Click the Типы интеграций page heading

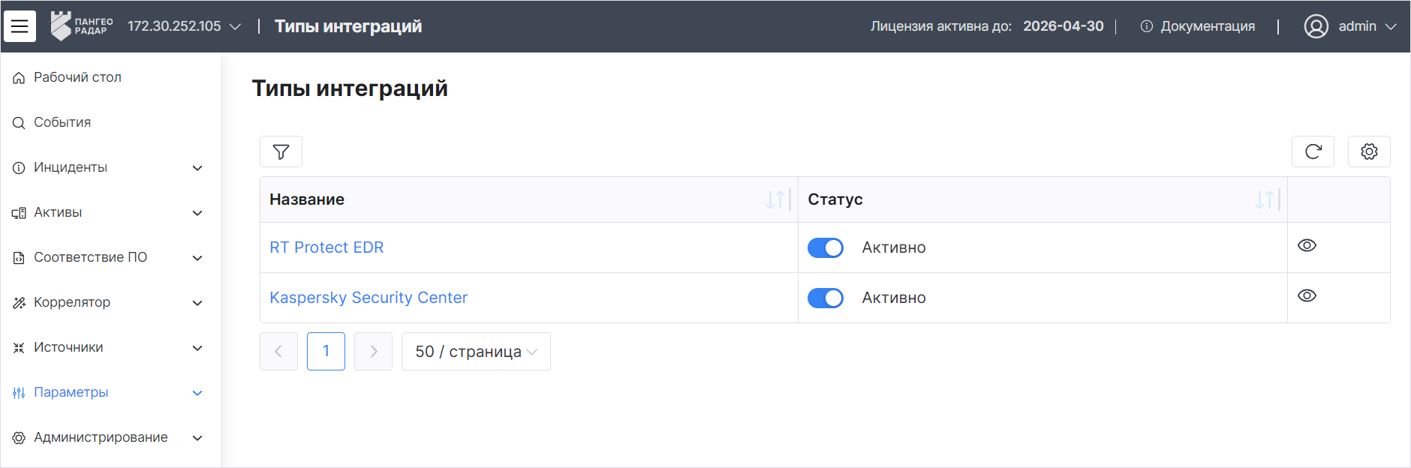pyautogui.click(x=350, y=88)
